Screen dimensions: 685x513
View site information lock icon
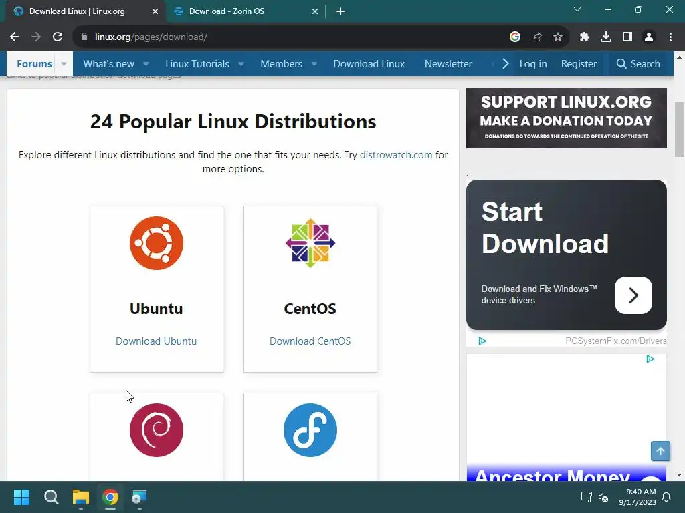[84, 37]
